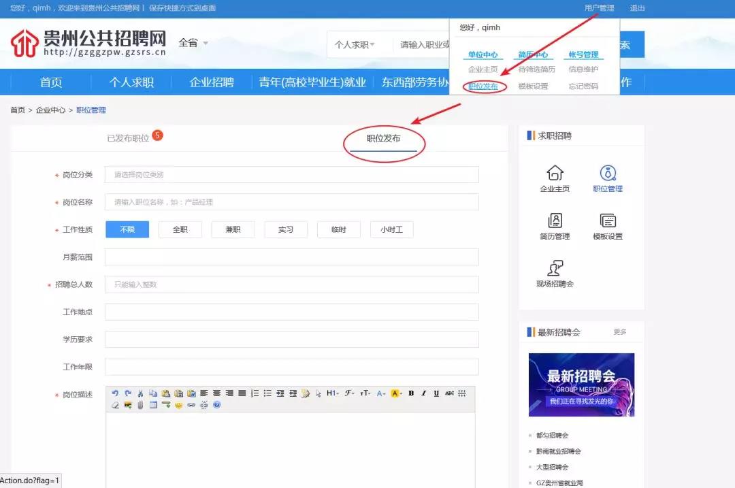Select 全职 work type option
This screenshot has height=488, width=735.
[x=179, y=229]
